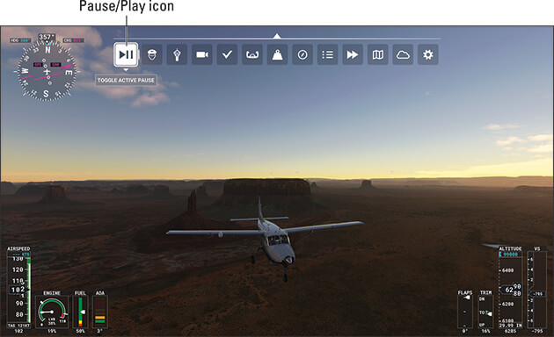Open the flight assistant pin icon
This screenshot has height=337, width=554.
point(177,54)
